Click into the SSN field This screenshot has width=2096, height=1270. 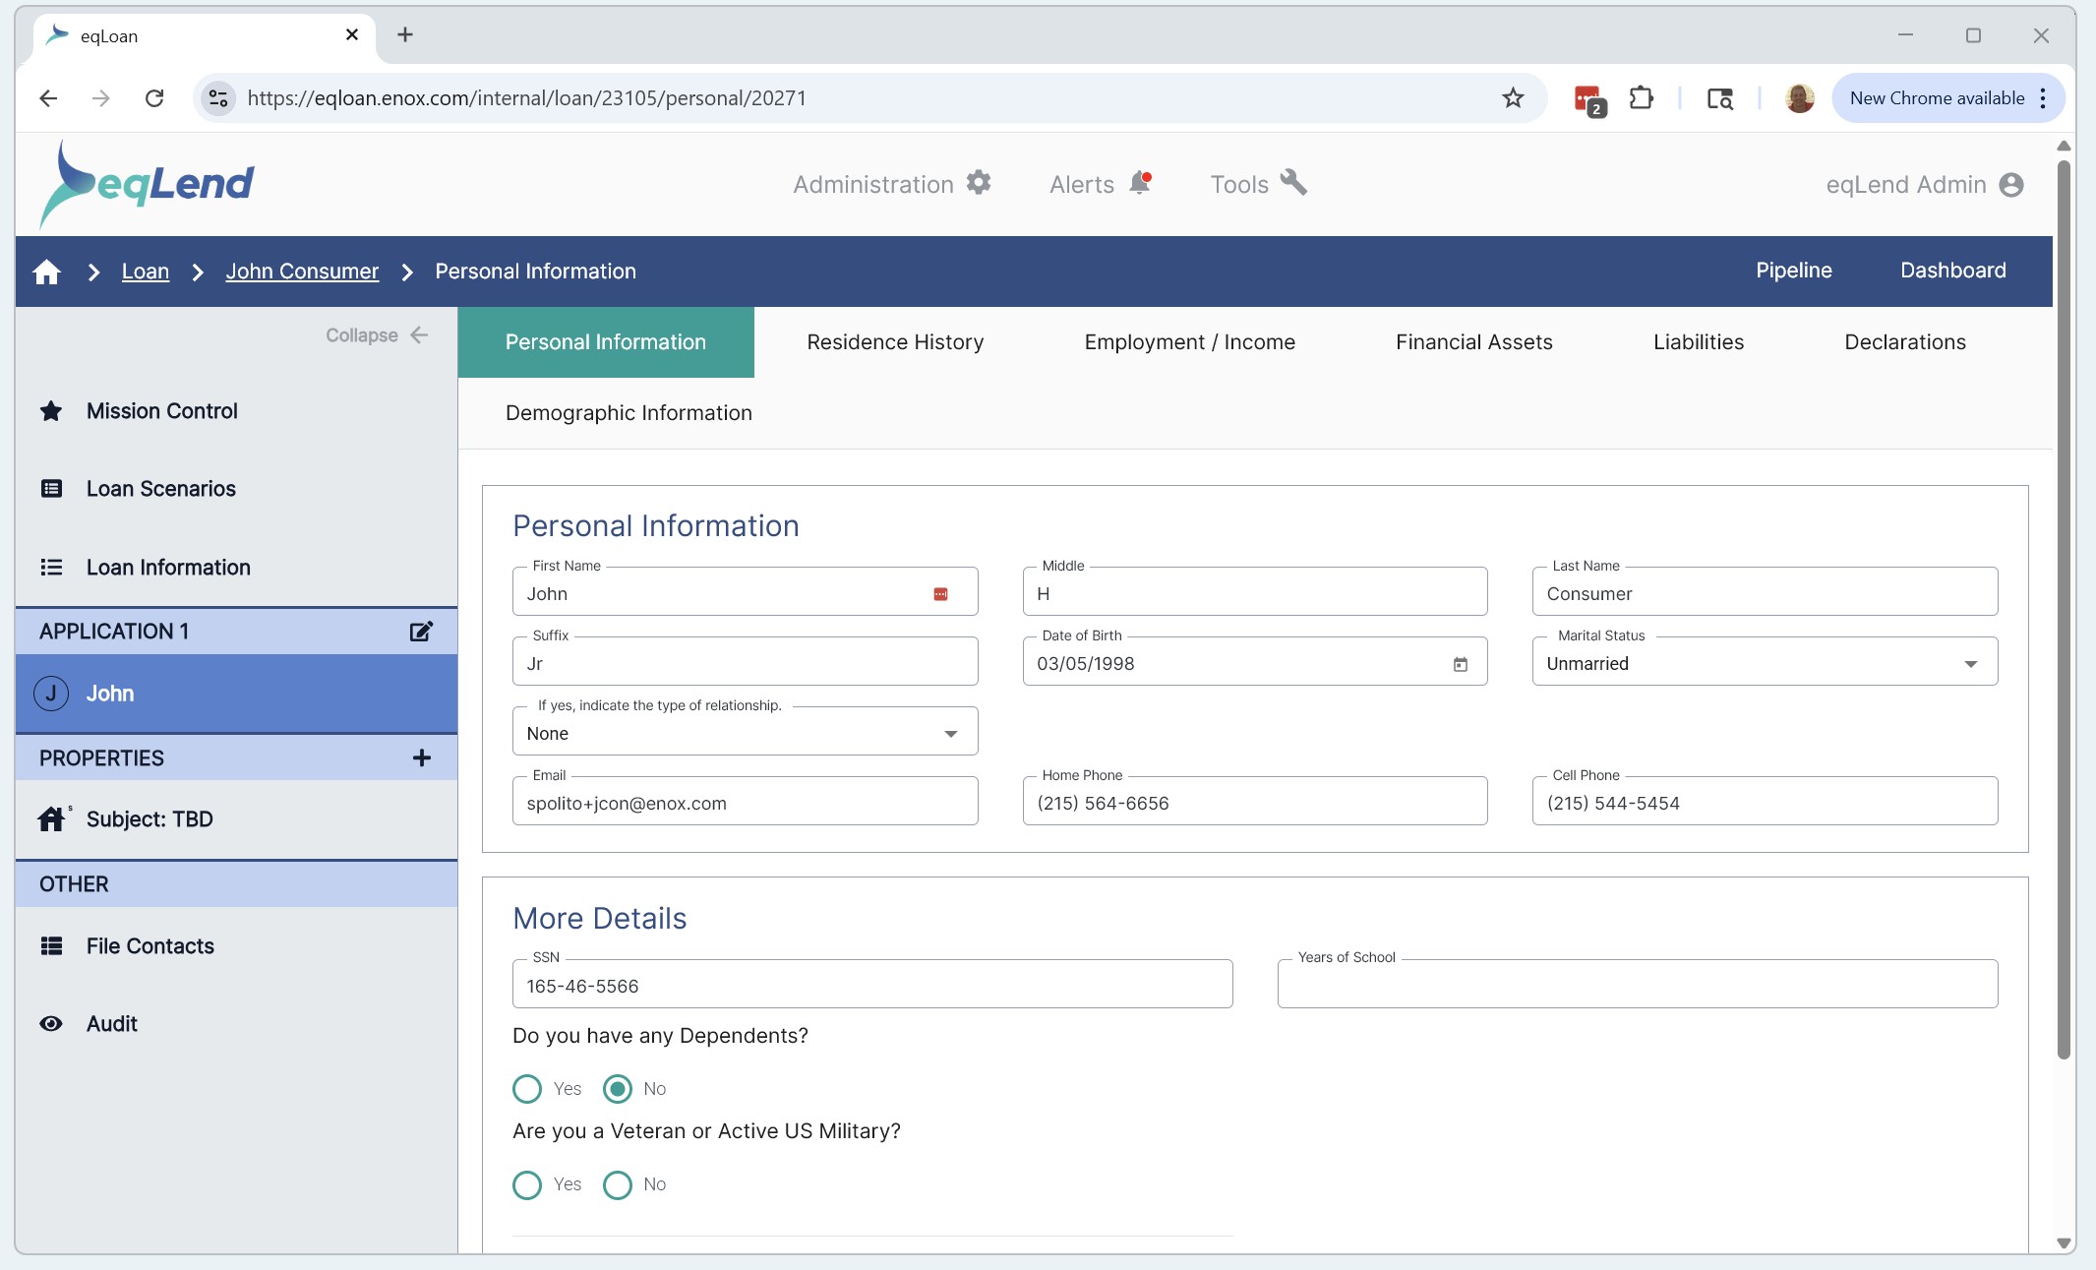(x=872, y=985)
